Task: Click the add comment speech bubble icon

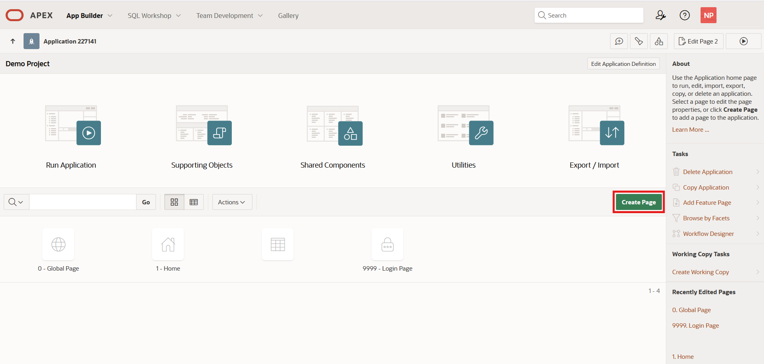Action: [x=619, y=41]
